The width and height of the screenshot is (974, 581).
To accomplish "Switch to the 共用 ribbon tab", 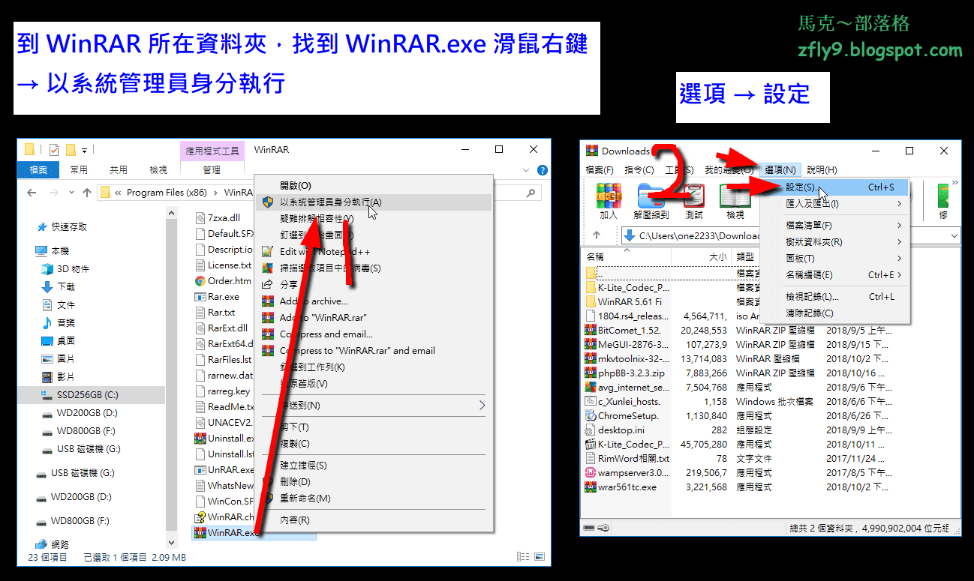I will point(119,170).
